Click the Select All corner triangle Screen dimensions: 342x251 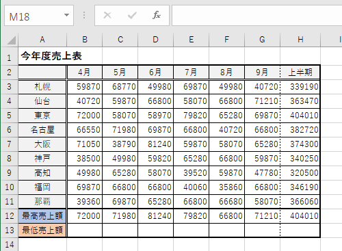pyautogui.click(x=11, y=40)
